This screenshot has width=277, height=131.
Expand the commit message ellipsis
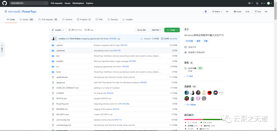pyautogui.click(x=119, y=39)
